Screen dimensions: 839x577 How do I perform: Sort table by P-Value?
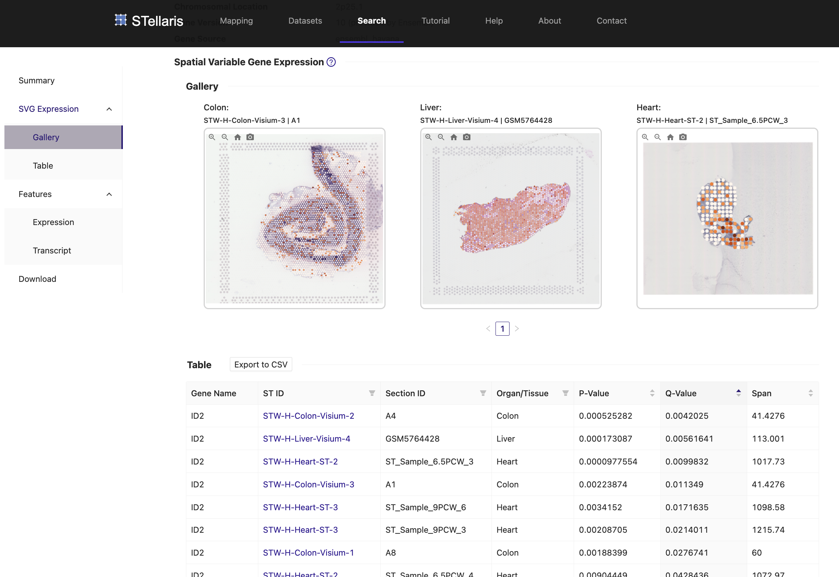(x=652, y=393)
